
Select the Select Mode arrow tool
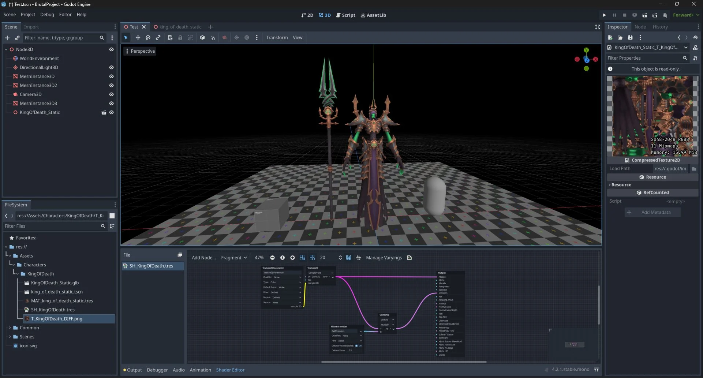point(126,38)
